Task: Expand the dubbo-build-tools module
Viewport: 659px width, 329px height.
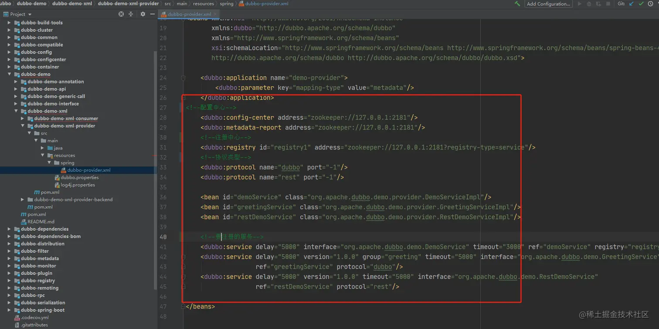Action: pos(9,23)
